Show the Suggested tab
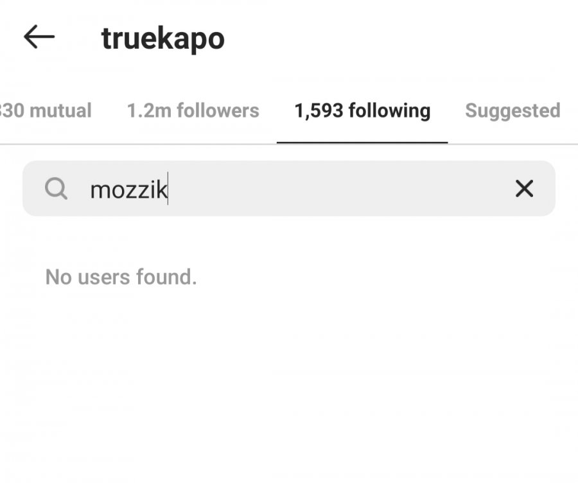This screenshot has height=483, width=578. tap(512, 110)
